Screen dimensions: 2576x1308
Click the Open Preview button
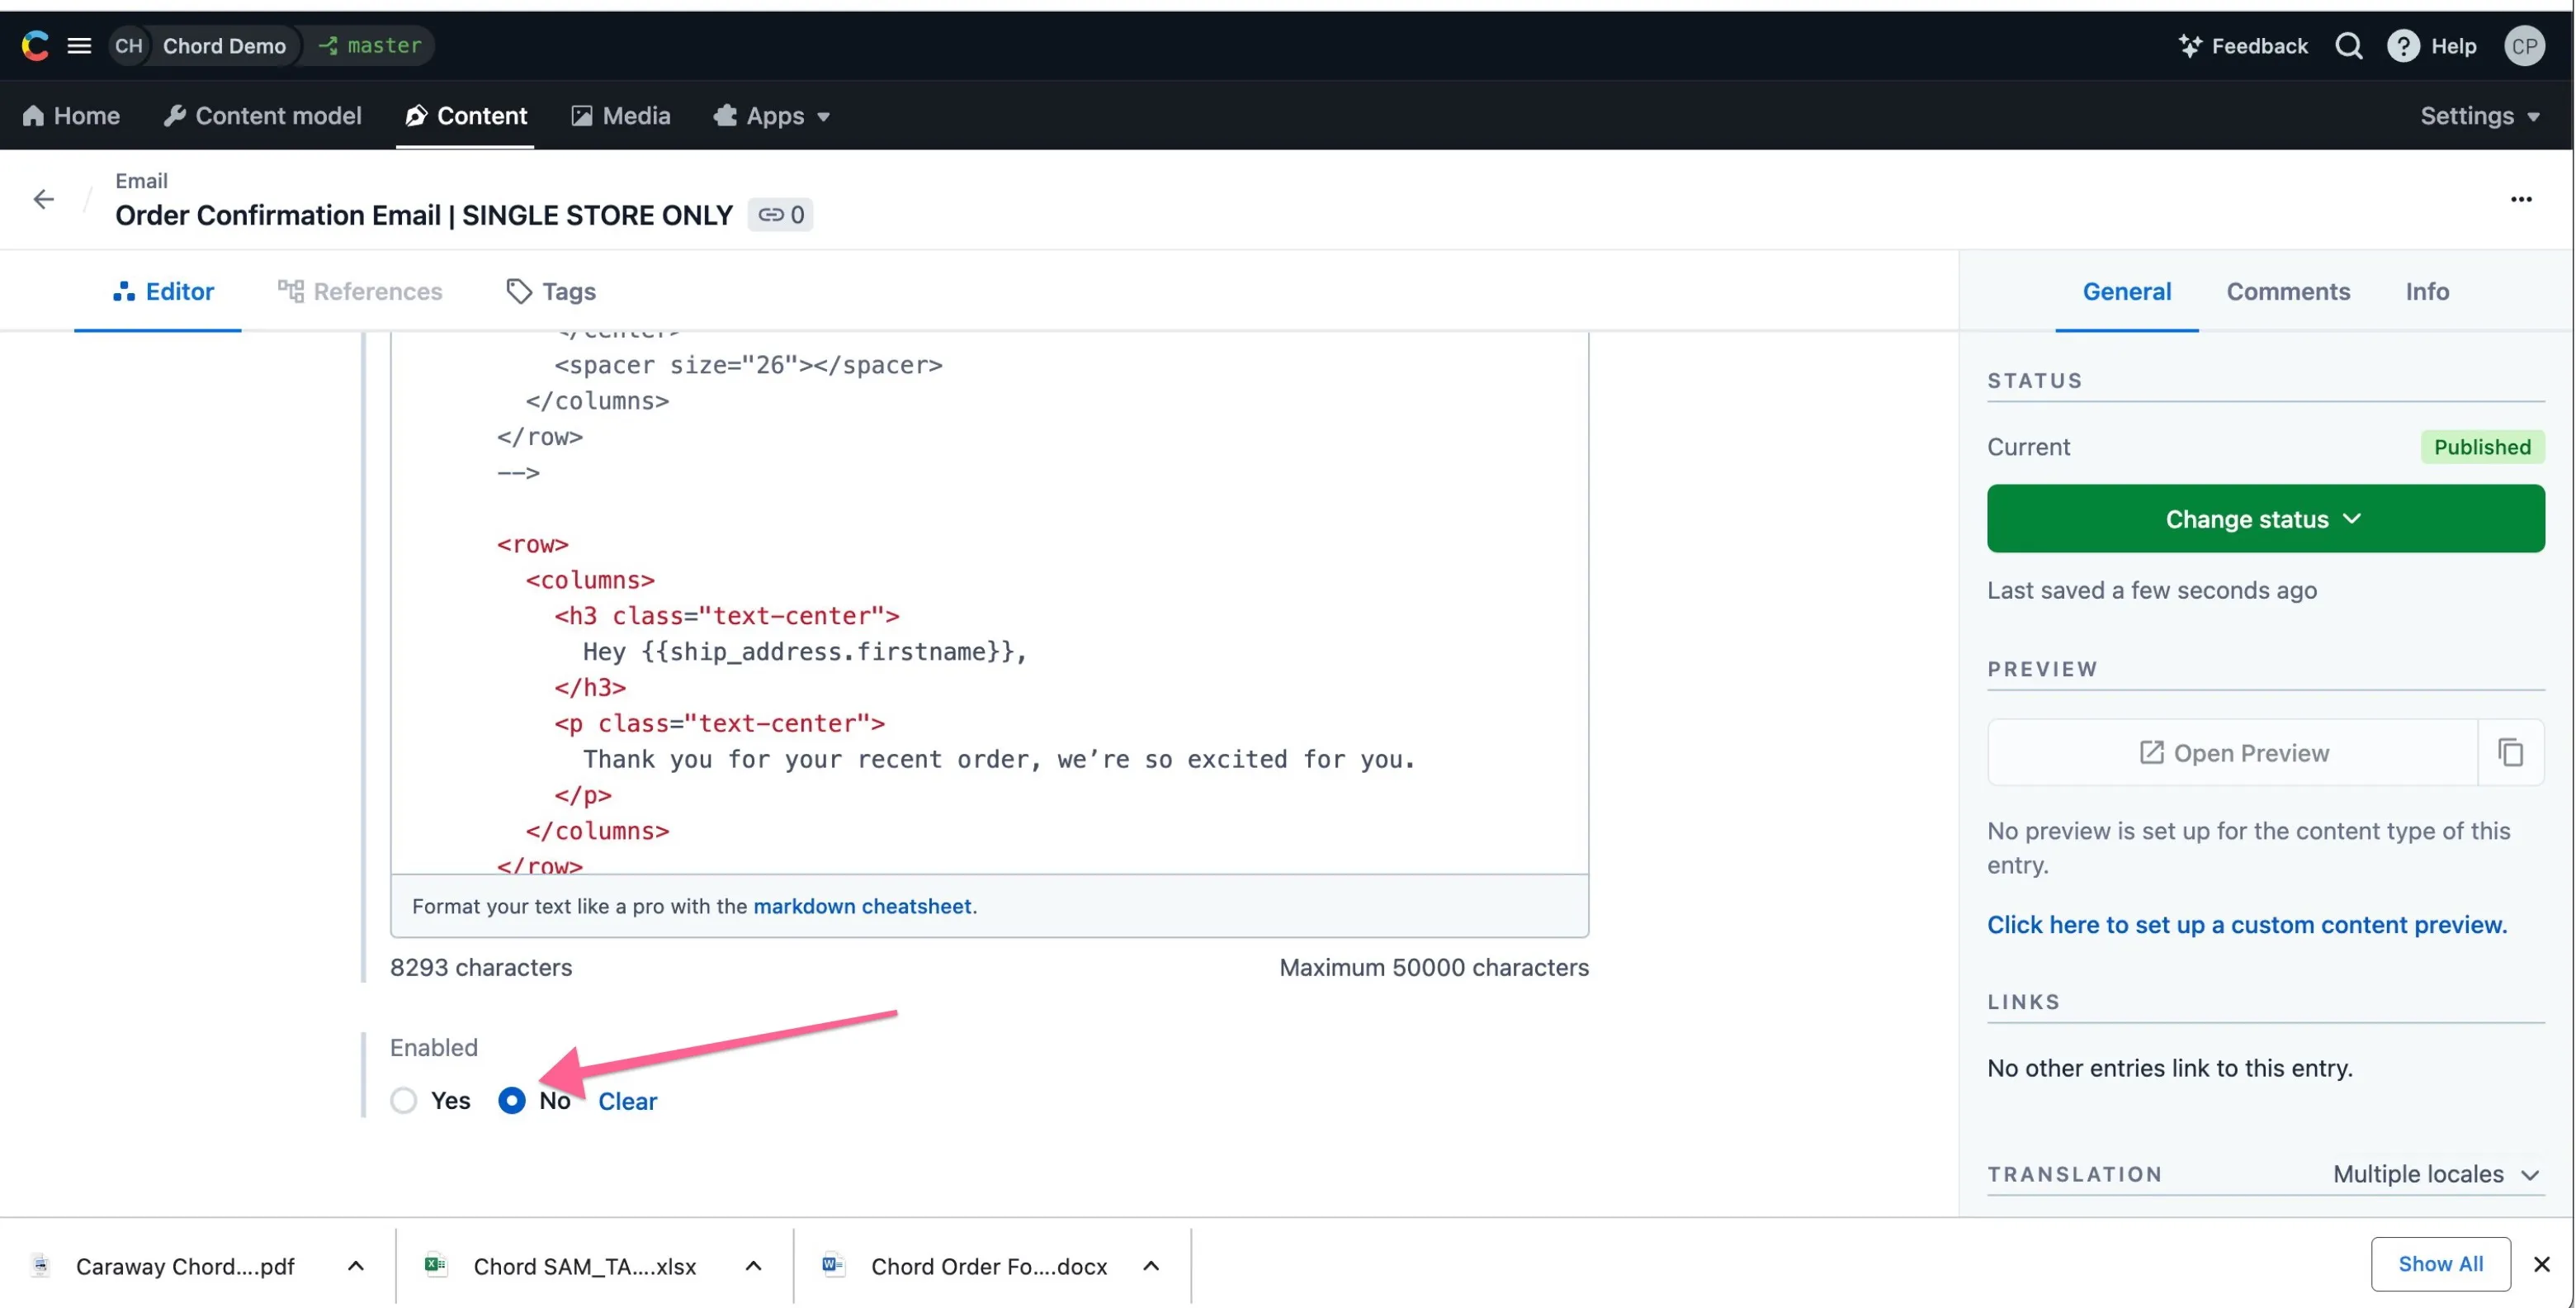click(x=2232, y=751)
